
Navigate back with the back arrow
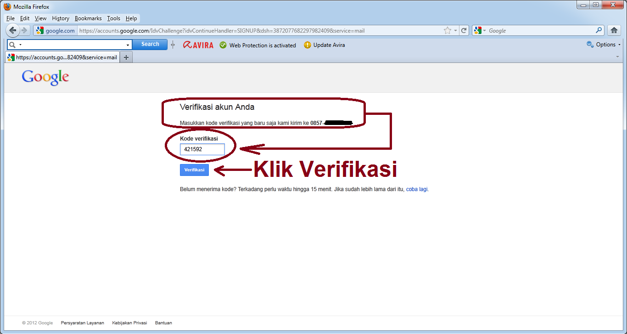point(12,30)
